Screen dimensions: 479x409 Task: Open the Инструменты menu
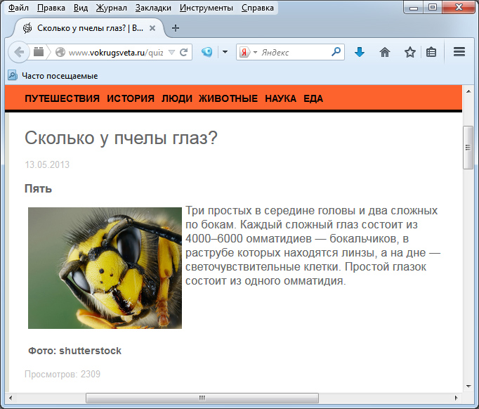pyautogui.click(x=206, y=8)
